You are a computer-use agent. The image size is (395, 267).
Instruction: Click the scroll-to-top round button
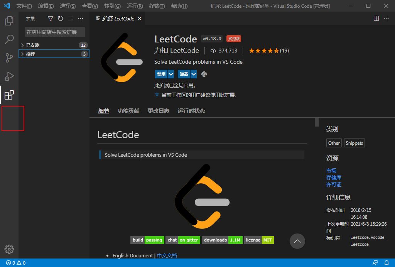[297, 241]
